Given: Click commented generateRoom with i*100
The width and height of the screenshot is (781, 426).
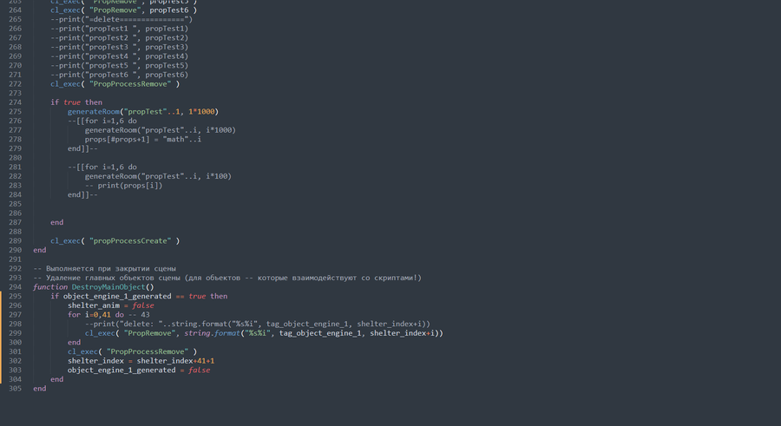Looking at the screenshot, I should [158, 176].
